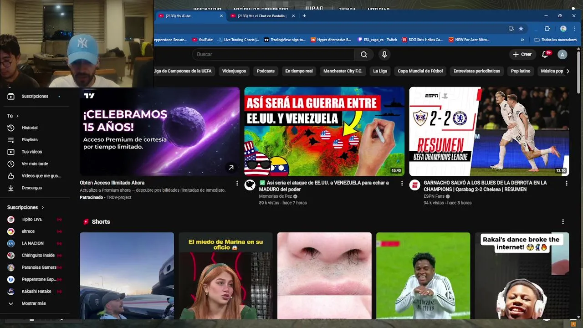Open options menu for Venezuela video
This screenshot has height=328, width=583.
tap(402, 183)
